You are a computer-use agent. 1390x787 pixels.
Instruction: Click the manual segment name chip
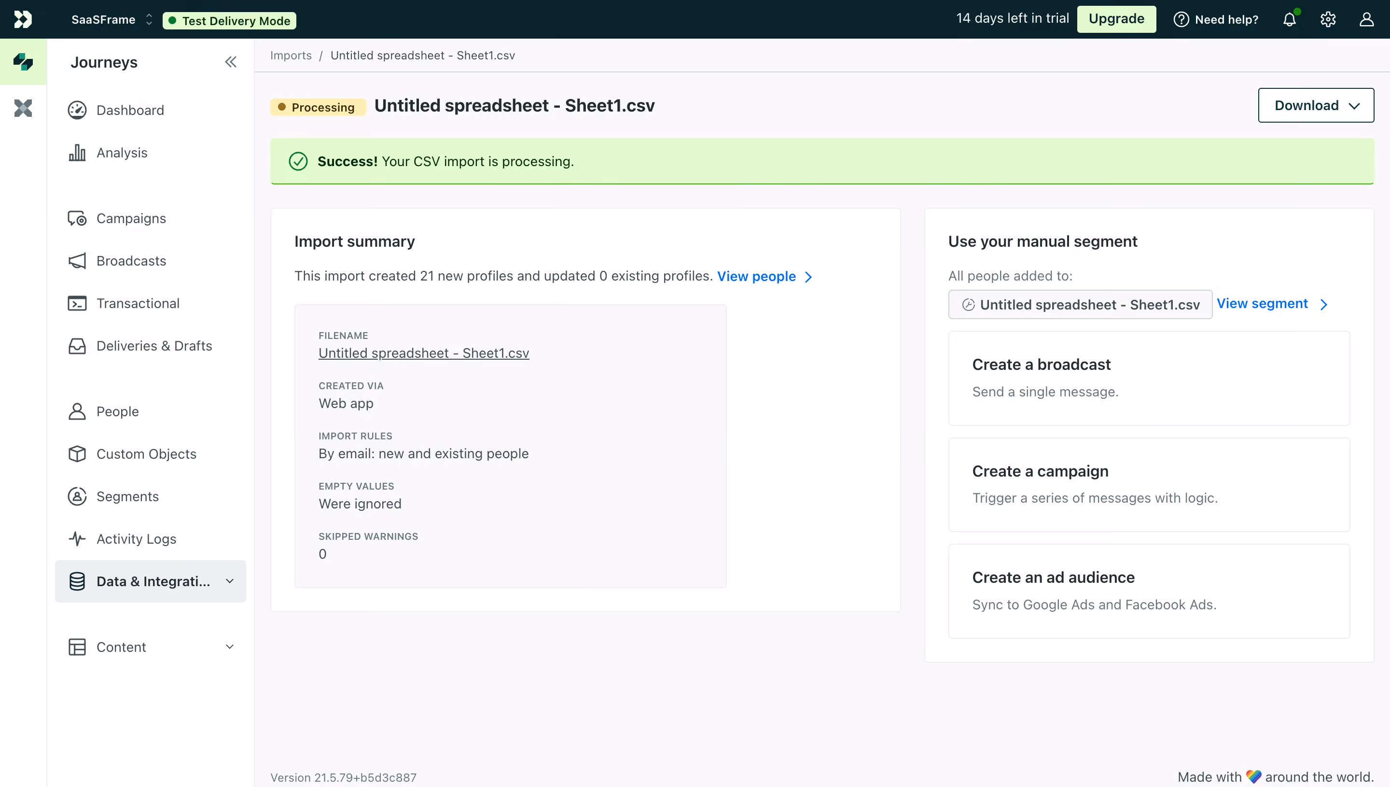click(1080, 305)
